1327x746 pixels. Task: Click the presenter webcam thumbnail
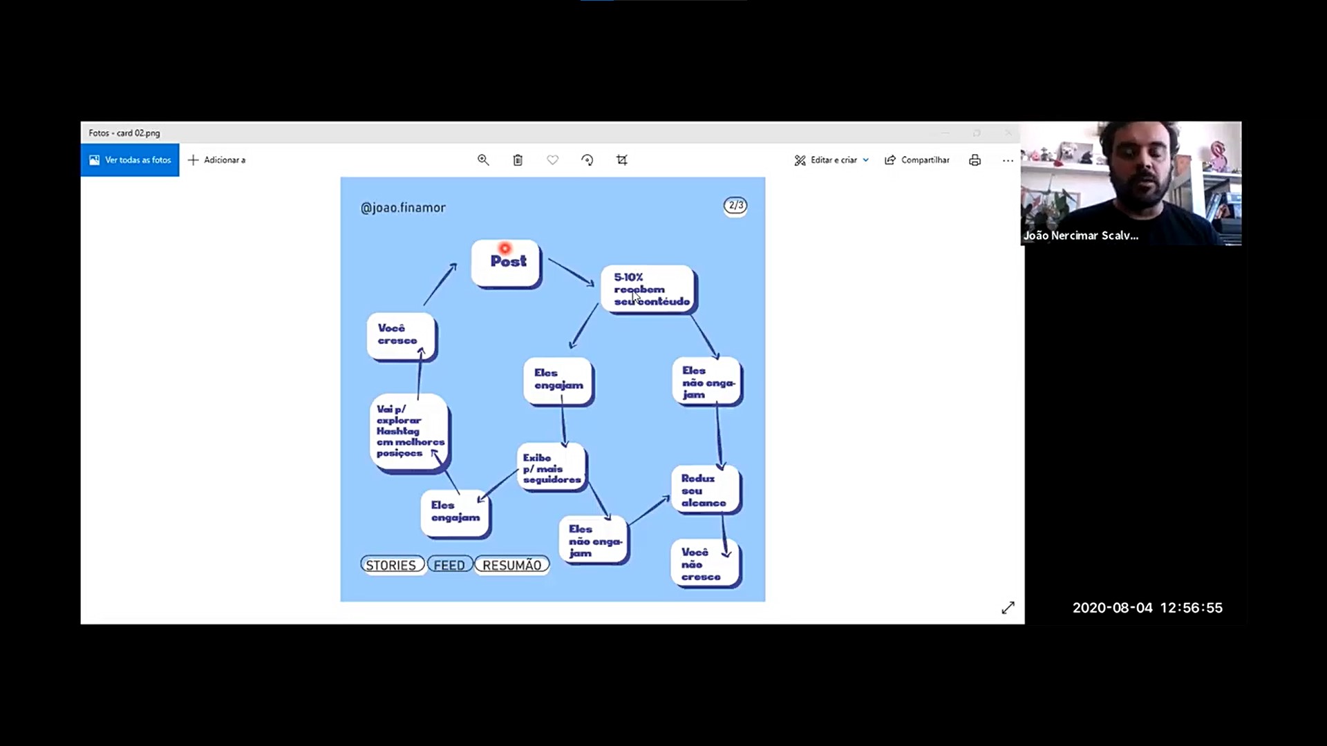(x=1131, y=183)
